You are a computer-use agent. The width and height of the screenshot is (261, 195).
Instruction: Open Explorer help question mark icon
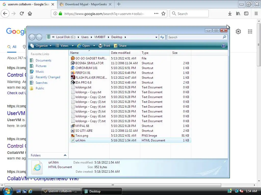coord(223,46)
